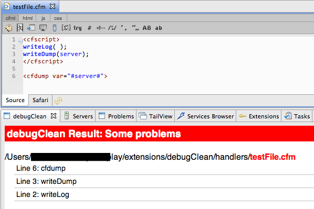
Task: Click the tag insert icon in toolbar
Action: tap(8, 28)
